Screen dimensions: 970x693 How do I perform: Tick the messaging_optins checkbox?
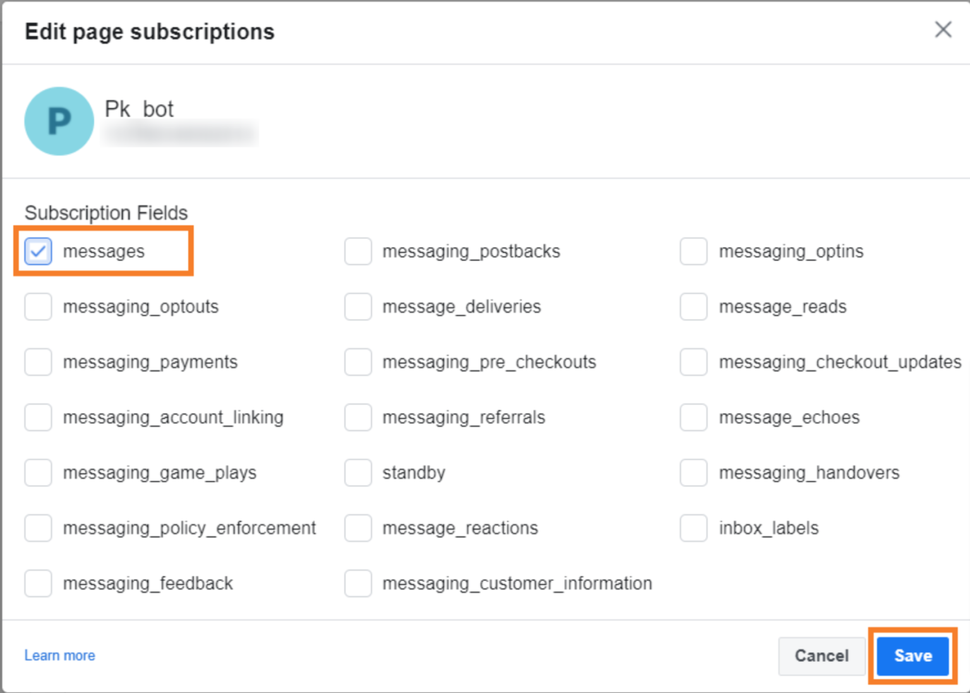pos(693,251)
